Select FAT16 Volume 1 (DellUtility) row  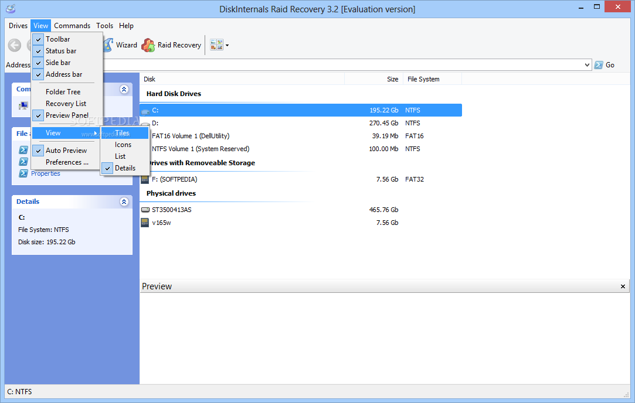pos(301,136)
